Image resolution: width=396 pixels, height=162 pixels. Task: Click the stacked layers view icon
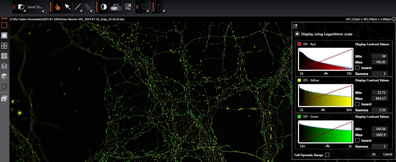(x=4, y=66)
